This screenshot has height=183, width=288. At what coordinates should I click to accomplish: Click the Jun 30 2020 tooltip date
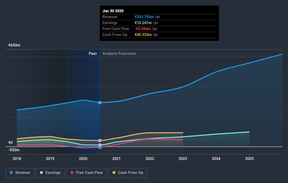pyautogui.click(x=113, y=11)
